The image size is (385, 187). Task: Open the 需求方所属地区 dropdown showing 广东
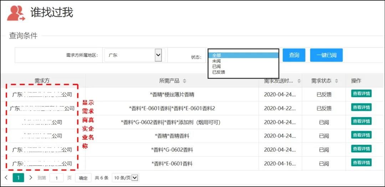coord(134,55)
